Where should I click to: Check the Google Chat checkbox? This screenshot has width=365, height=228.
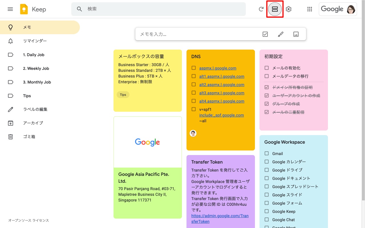click(267, 220)
